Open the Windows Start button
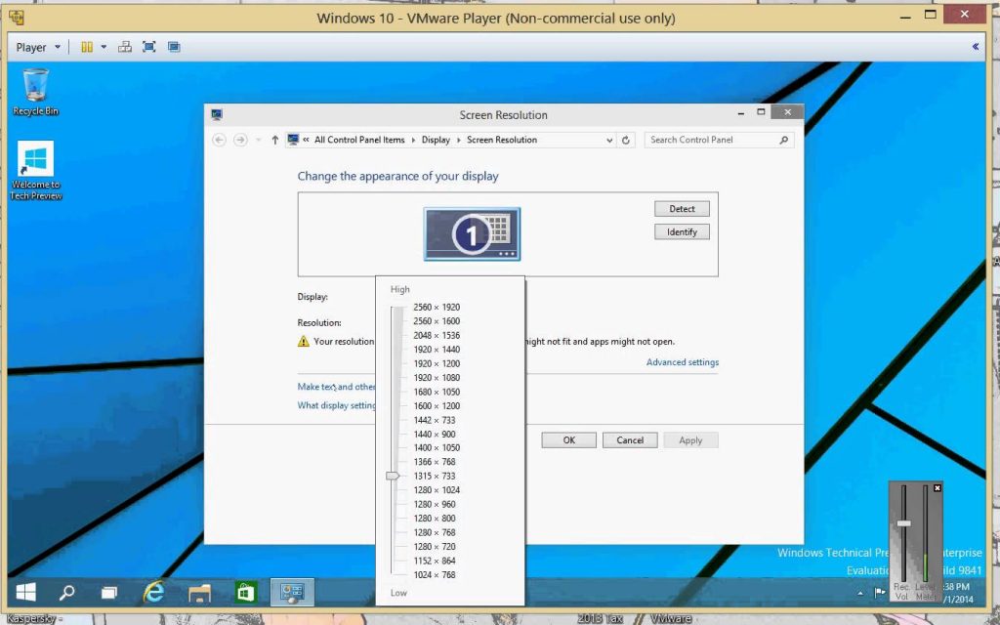Image resolution: width=1000 pixels, height=625 pixels. (x=25, y=593)
